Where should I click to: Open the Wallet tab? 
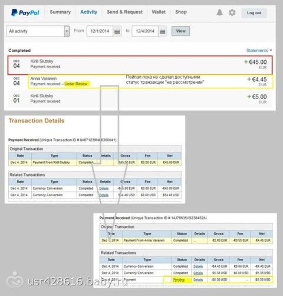159,12
